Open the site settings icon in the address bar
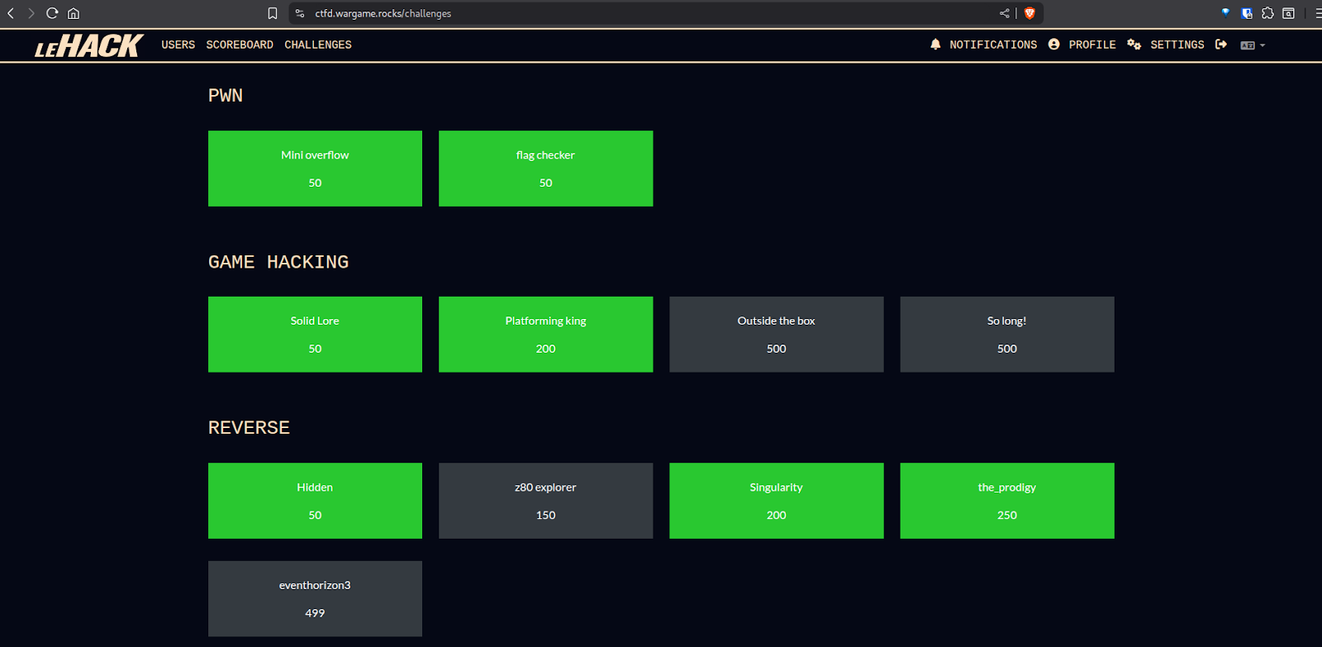 point(300,13)
